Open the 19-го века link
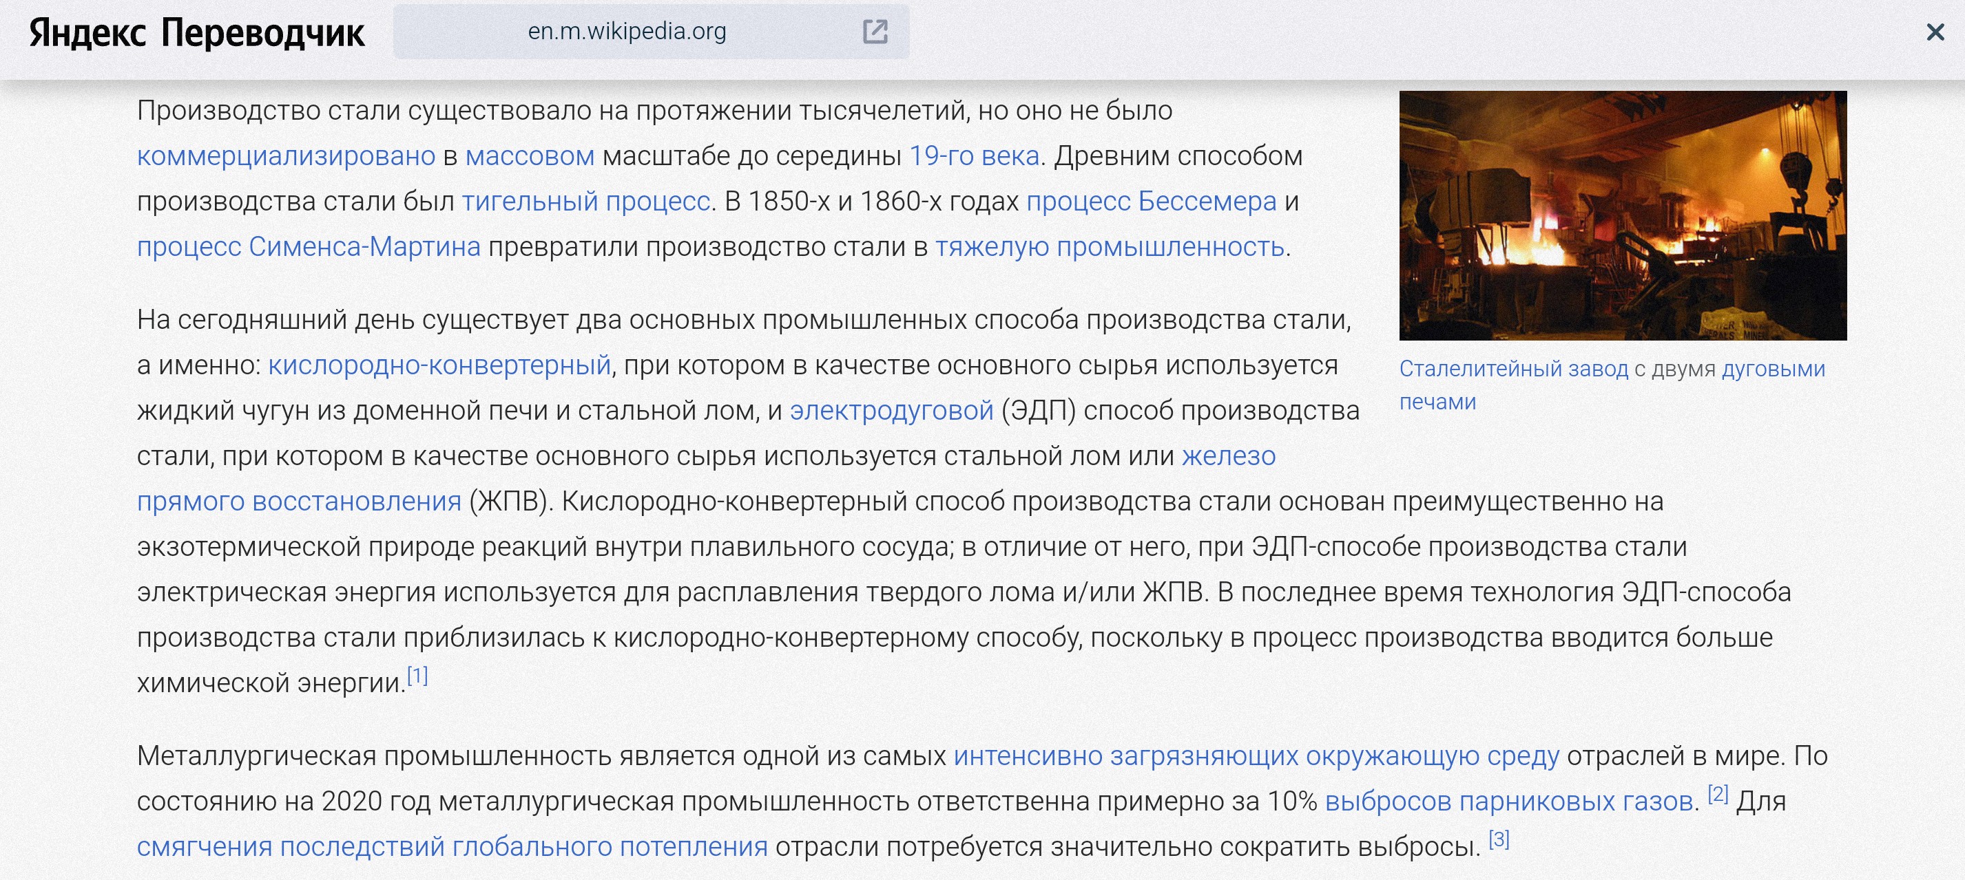 pos(974,155)
